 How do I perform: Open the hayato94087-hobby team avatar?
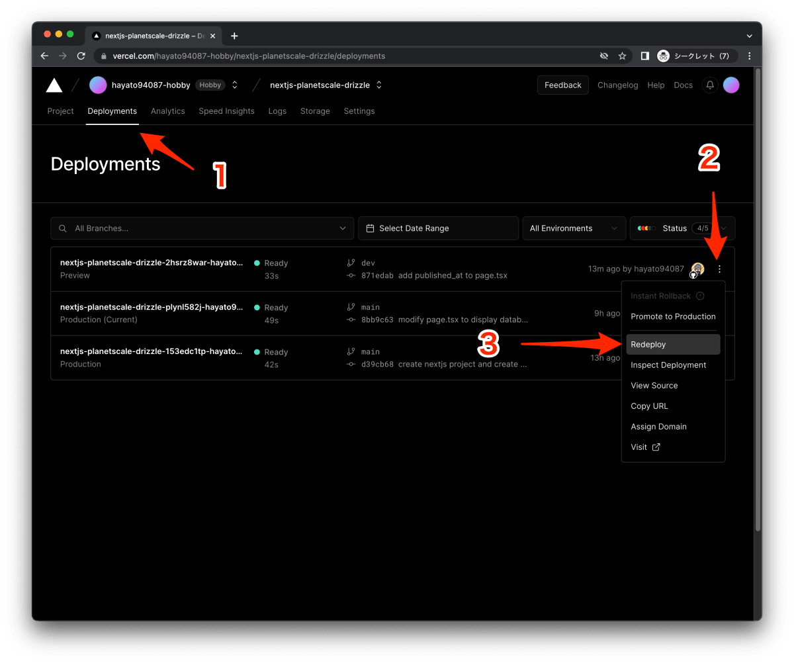point(98,85)
